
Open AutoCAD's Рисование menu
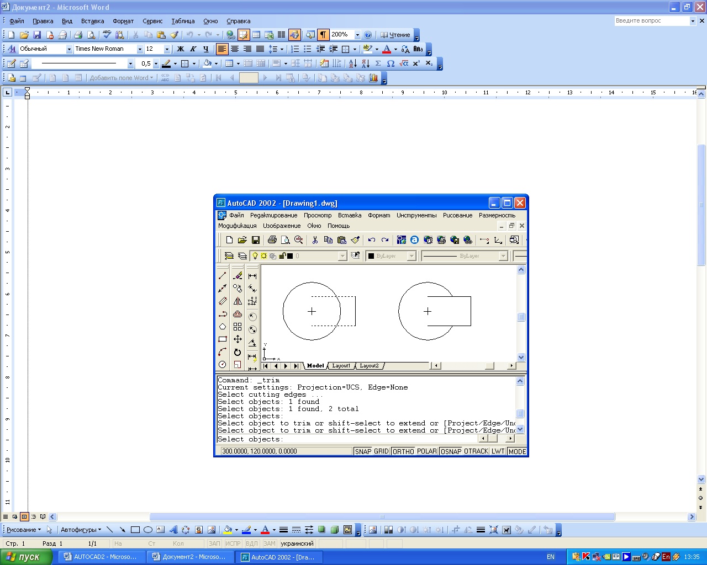pos(457,215)
